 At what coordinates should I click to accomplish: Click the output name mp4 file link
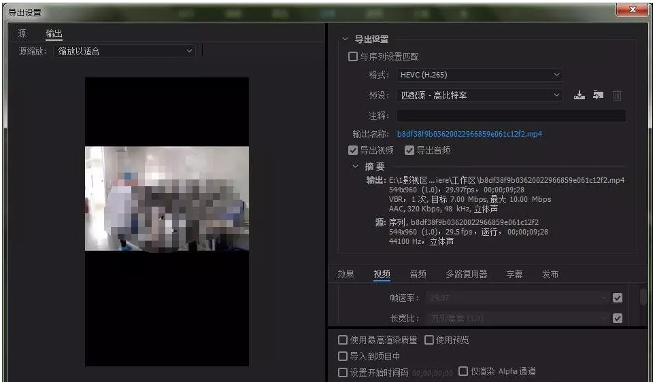click(x=469, y=134)
